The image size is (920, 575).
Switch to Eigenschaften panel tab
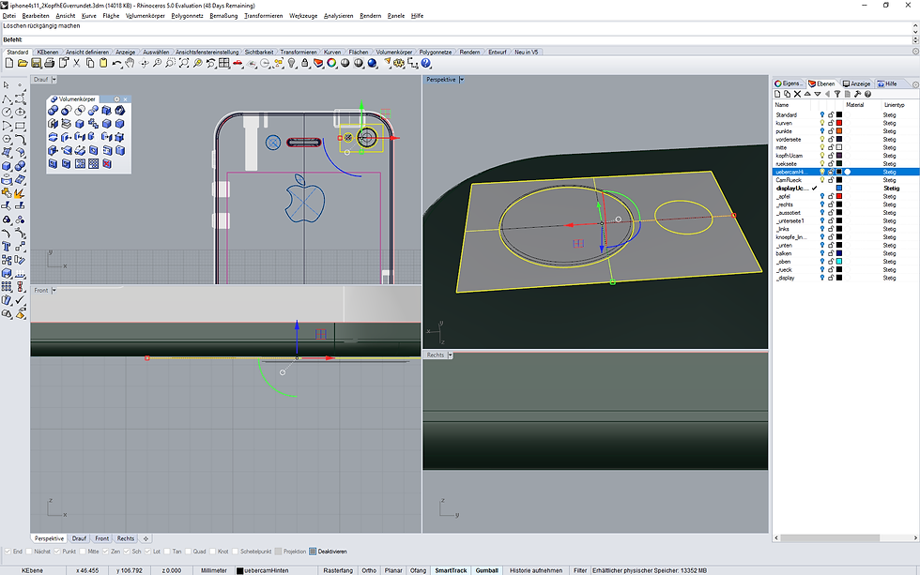[x=788, y=83]
